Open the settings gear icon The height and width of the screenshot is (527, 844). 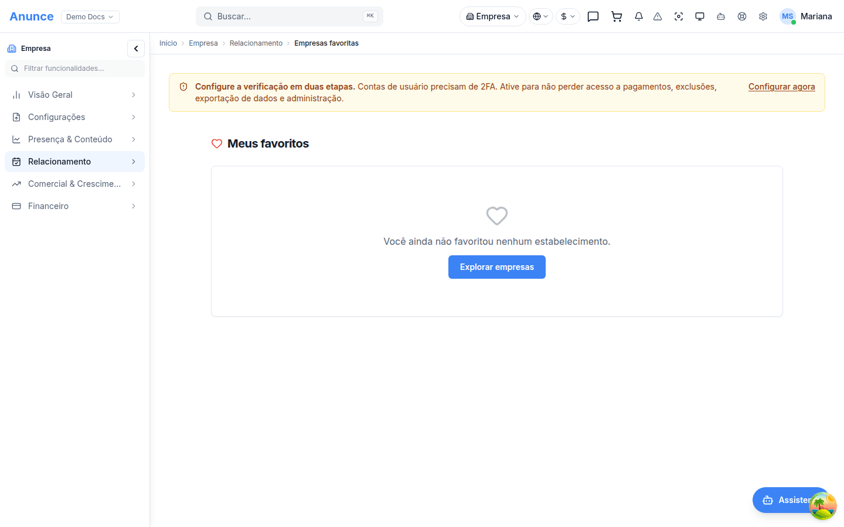coord(763,16)
